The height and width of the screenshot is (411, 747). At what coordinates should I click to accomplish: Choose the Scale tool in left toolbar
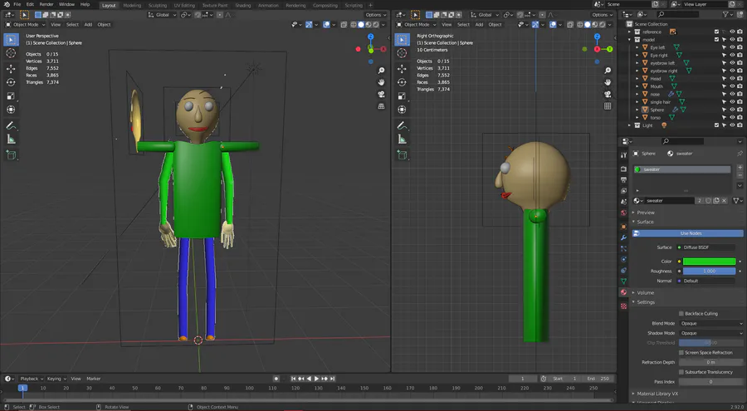[11, 95]
